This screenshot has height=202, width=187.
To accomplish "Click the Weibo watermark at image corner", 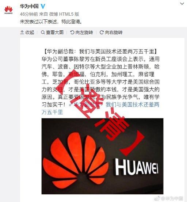I will [x=168, y=198].
